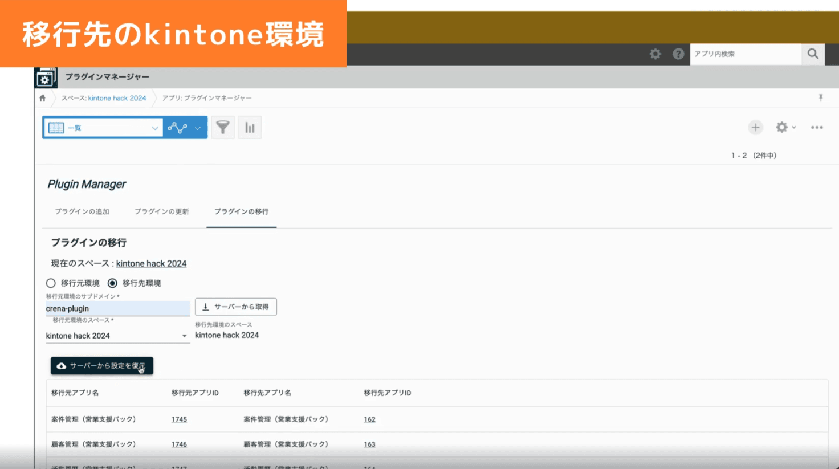Click 移行先アプリID column header
This screenshot has height=469, width=839.
pyautogui.click(x=388, y=393)
